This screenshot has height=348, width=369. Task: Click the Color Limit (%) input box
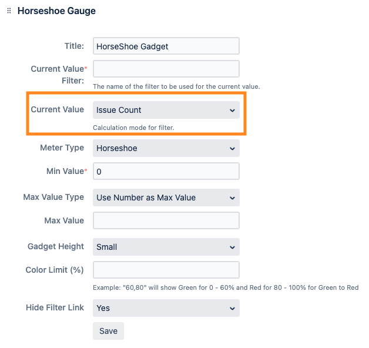click(x=166, y=270)
